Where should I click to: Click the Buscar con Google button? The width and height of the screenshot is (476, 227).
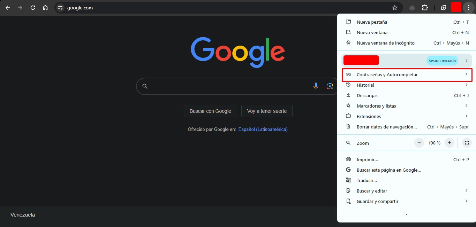tap(210, 111)
